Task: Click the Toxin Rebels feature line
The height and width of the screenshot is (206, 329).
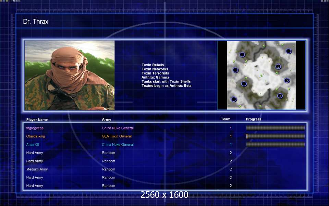Action: click(153, 65)
